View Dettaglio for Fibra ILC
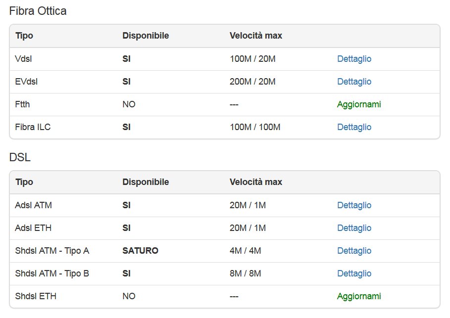This screenshot has height=318, width=450. point(354,127)
